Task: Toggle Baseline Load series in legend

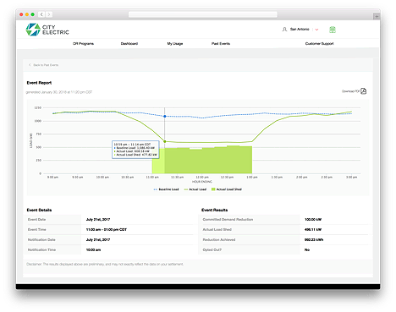Action: tap(166, 189)
